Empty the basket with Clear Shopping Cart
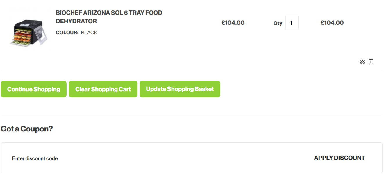The image size is (384, 180). (x=103, y=89)
